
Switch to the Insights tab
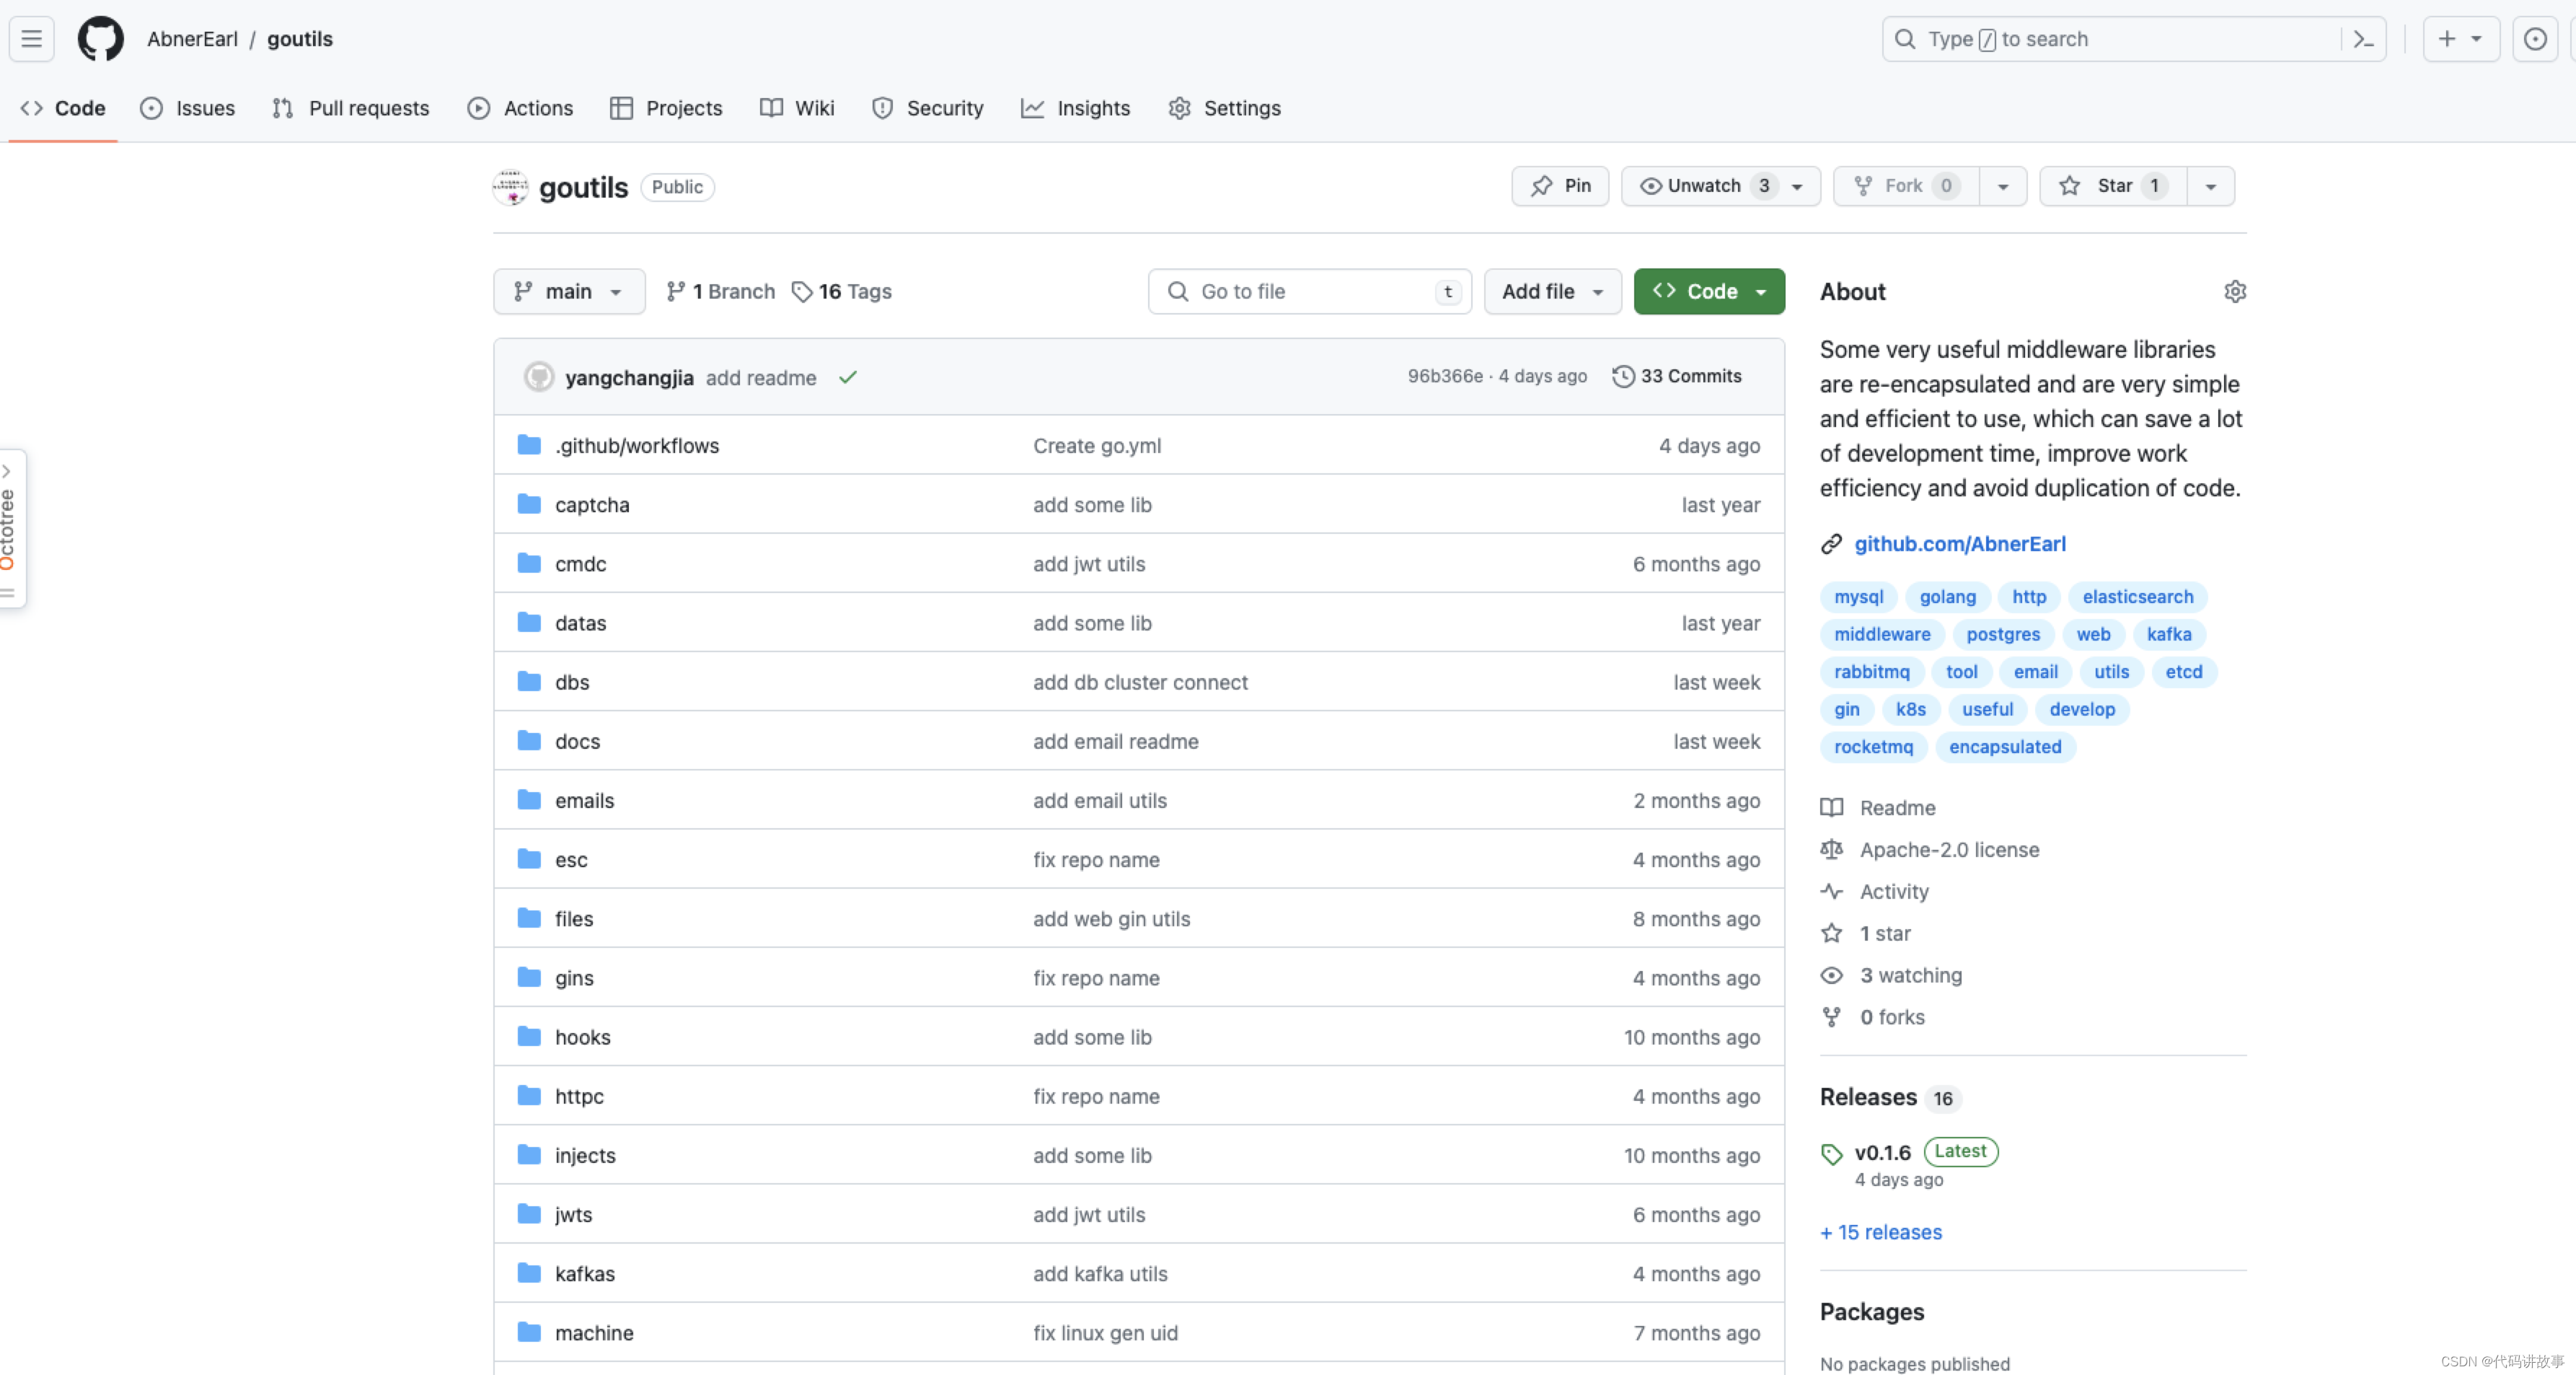click(x=1075, y=108)
